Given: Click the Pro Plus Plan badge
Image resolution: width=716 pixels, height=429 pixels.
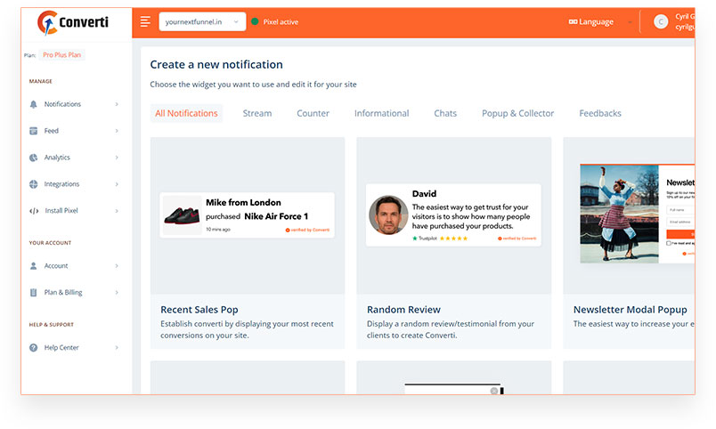Looking at the screenshot, I should tap(61, 55).
